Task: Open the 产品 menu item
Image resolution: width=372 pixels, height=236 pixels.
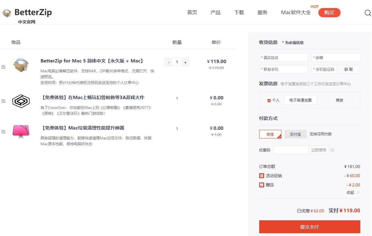Action: 215,13
